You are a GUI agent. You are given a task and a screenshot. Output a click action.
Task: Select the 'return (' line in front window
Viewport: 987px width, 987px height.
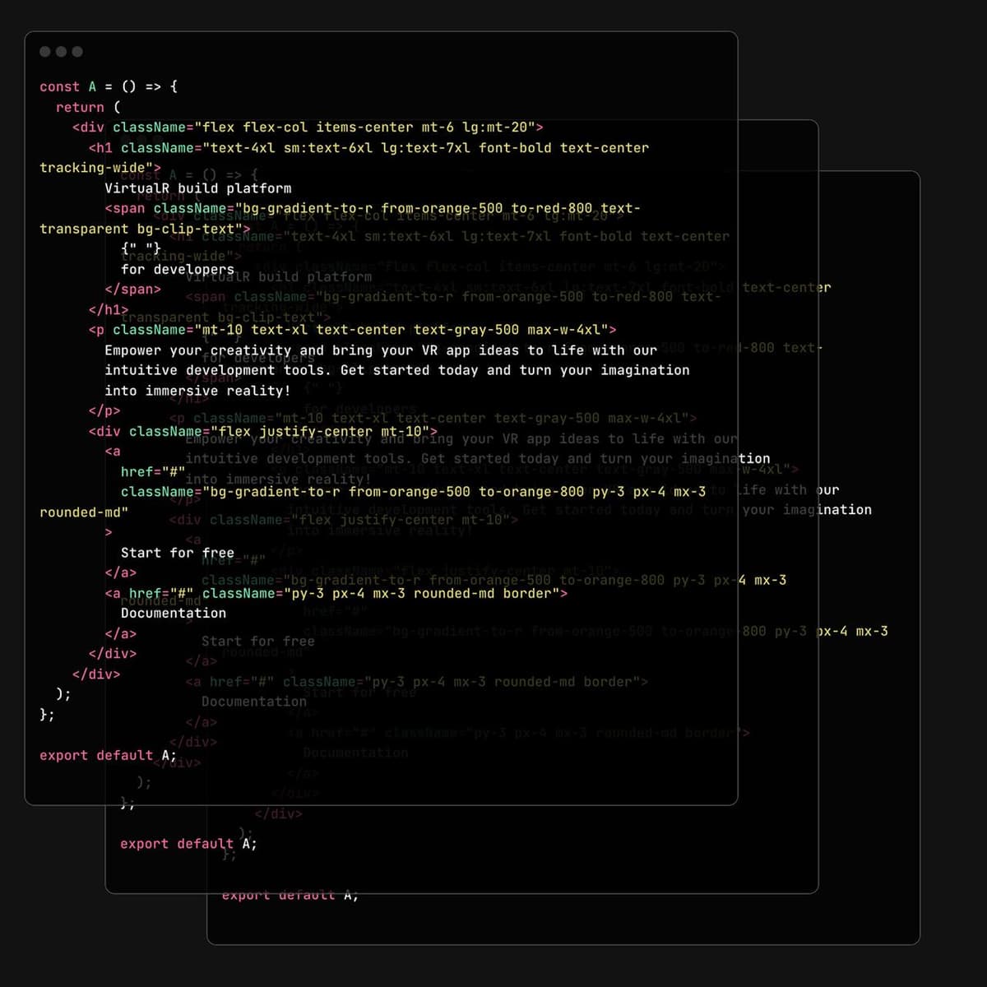click(x=88, y=107)
